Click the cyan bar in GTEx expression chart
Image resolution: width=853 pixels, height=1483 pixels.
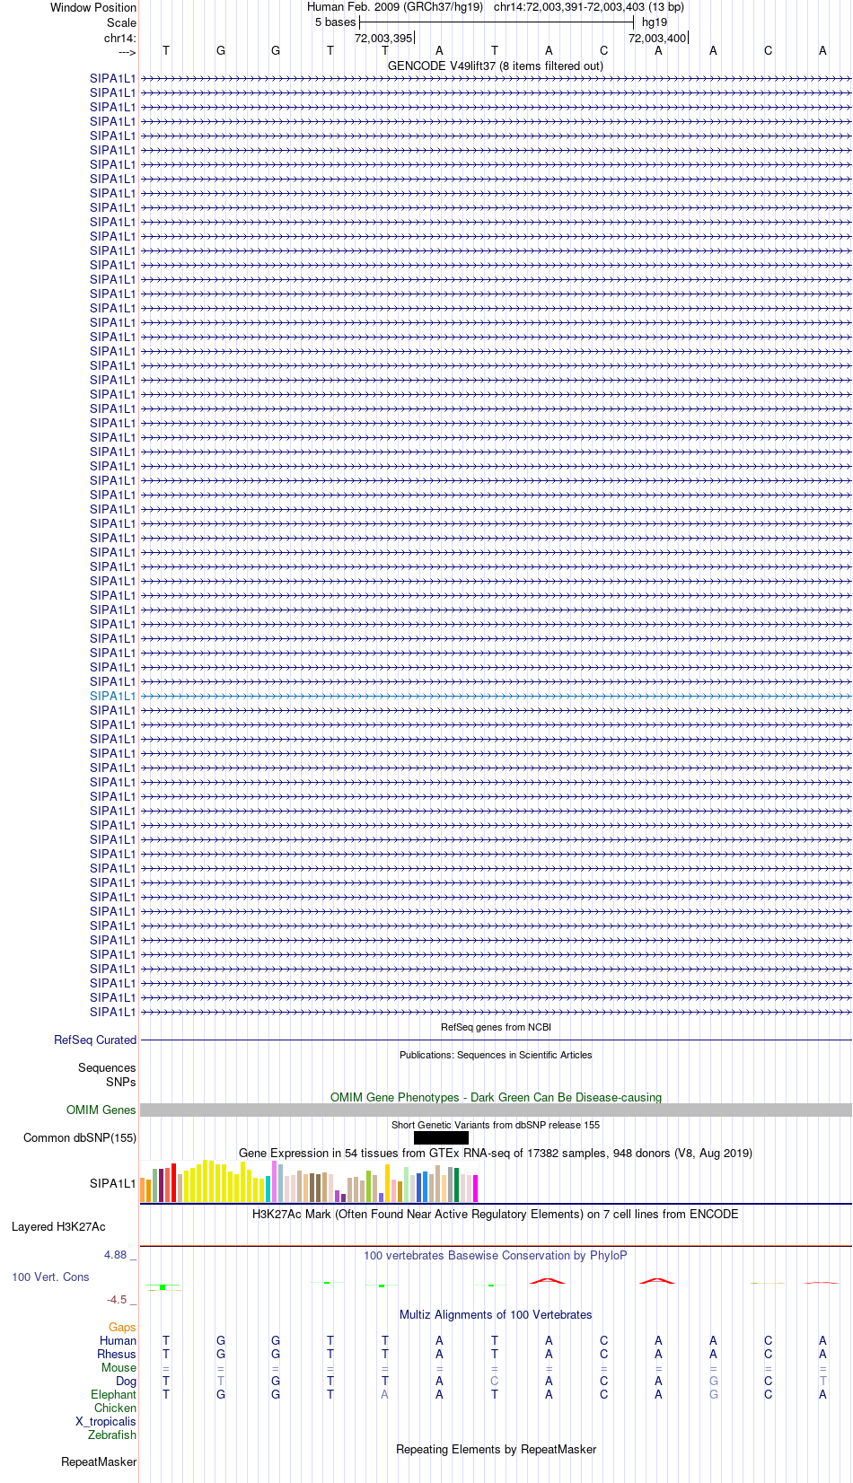point(268,1189)
